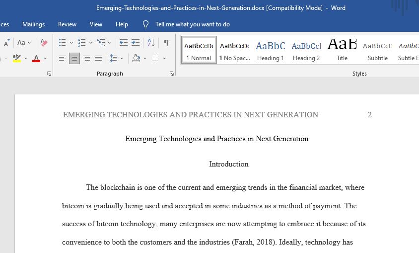
Task: Click the Bullets list icon
Action: (62, 43)
